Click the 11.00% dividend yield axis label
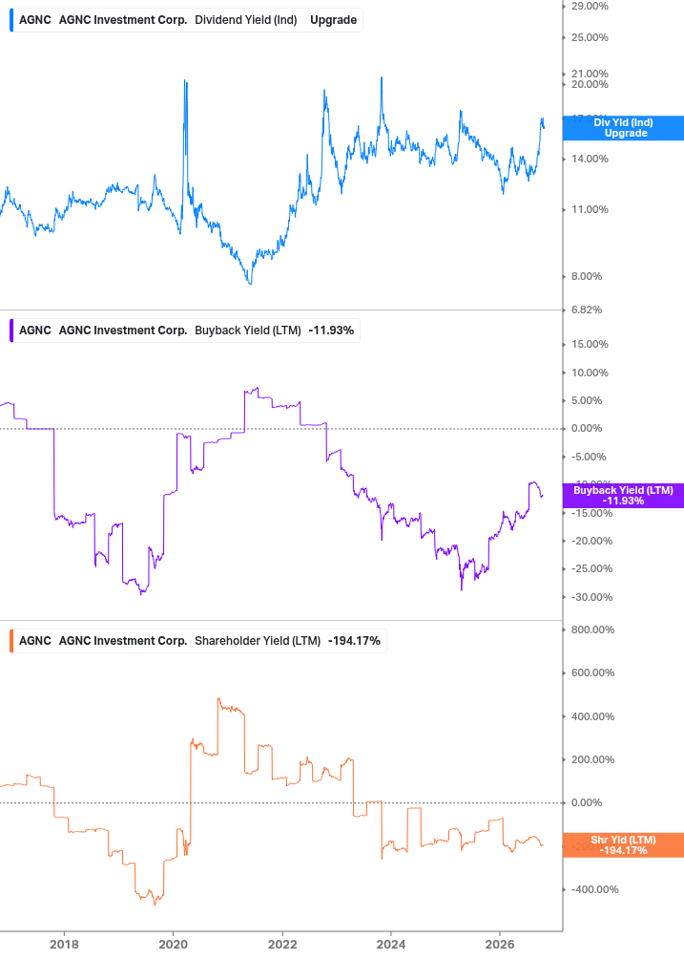The image size is (684, 960). click(590, 209)
